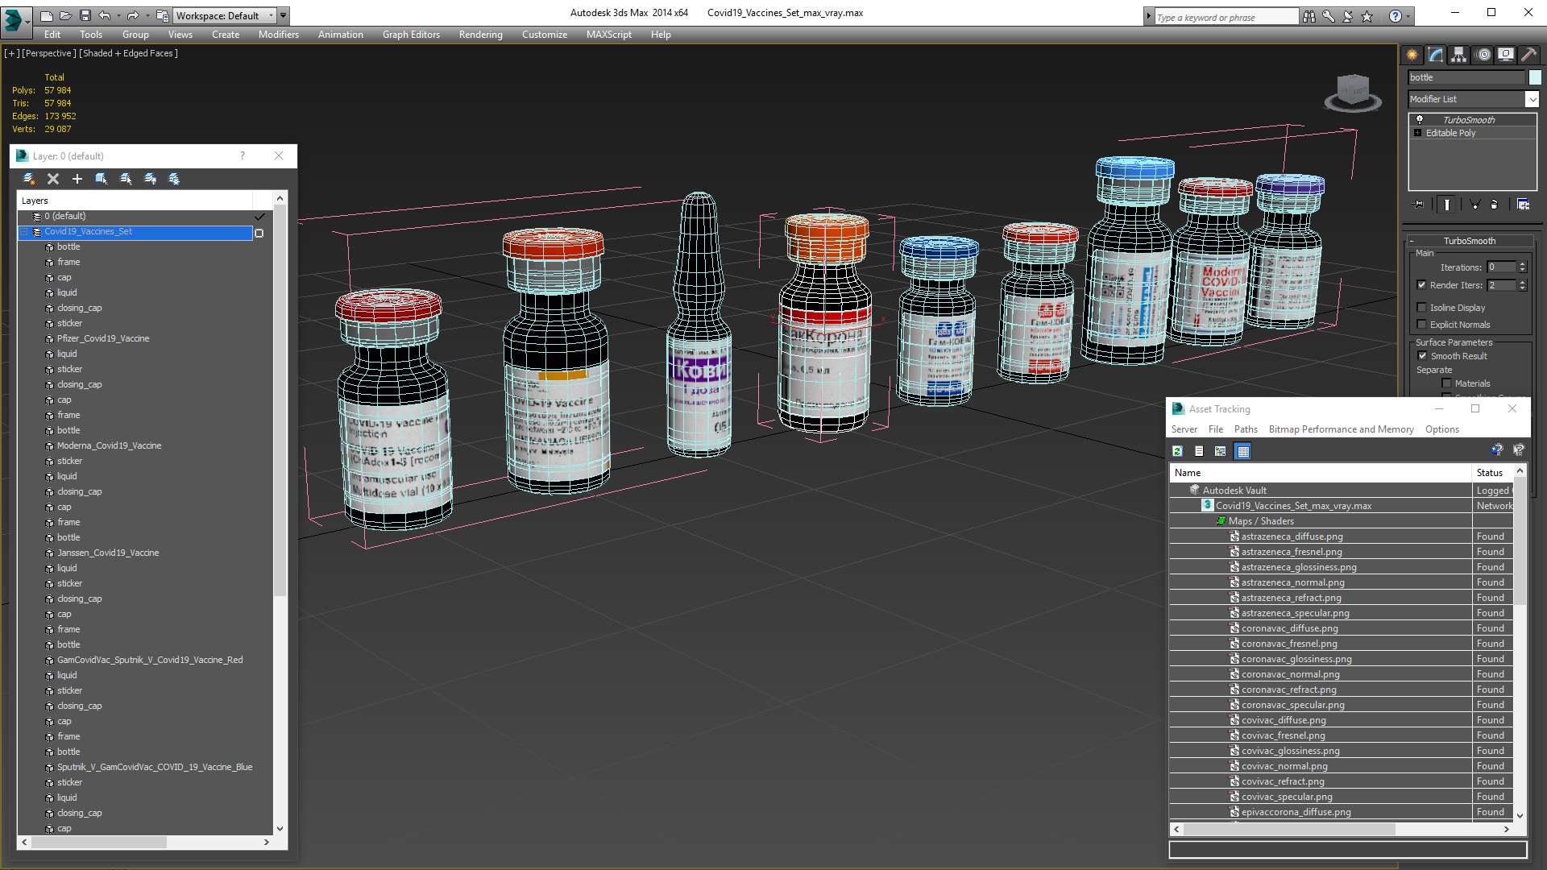
Task: Click the binoculars search icon
Action: coord(1309,16)
